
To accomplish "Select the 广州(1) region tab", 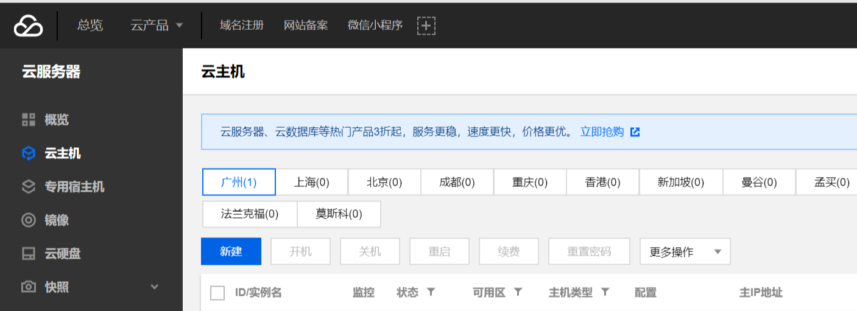I will click(239, 182).
